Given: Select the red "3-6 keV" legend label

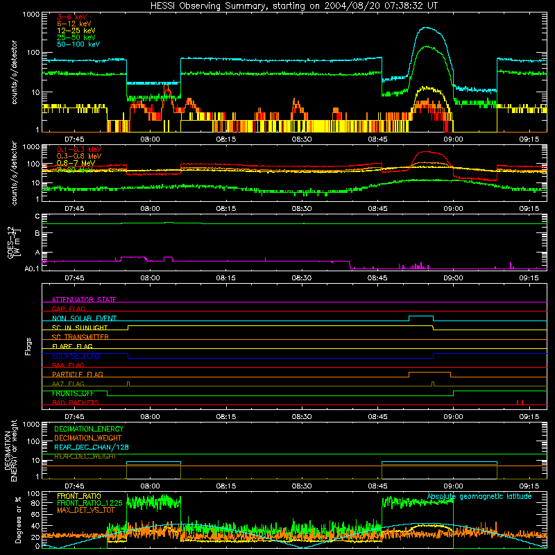Looking at the screenshot, I should coord(72,17).
